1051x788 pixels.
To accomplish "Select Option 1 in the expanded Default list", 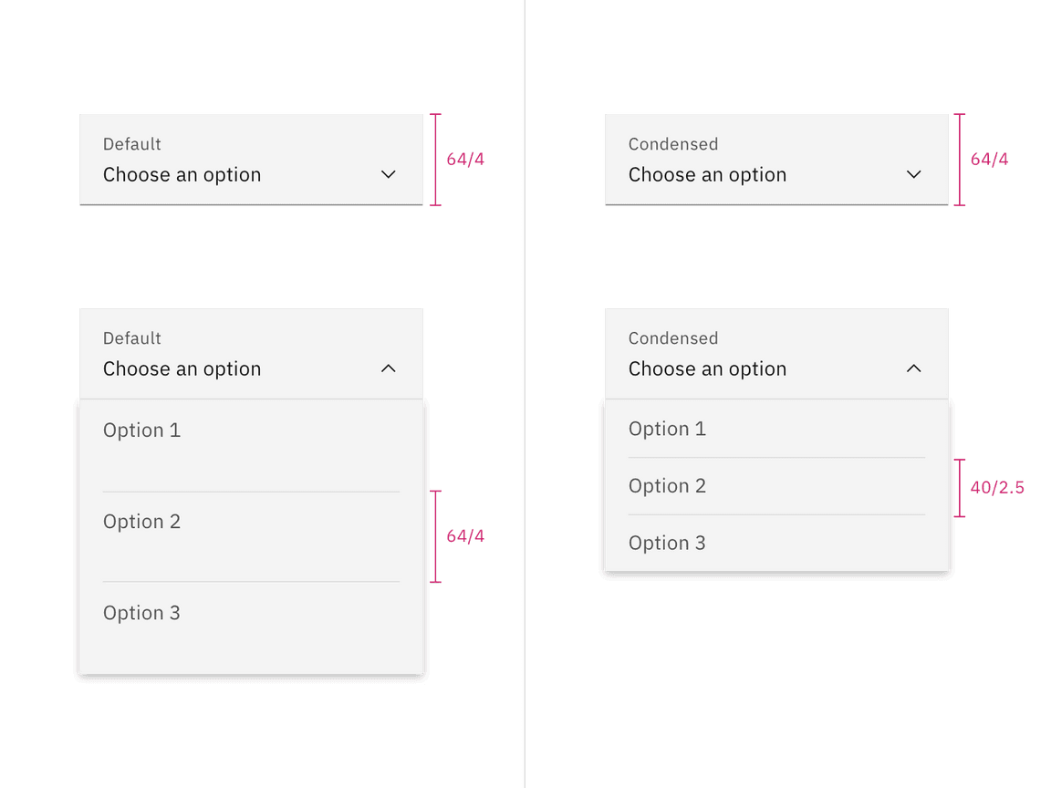I will pos(142,430).
